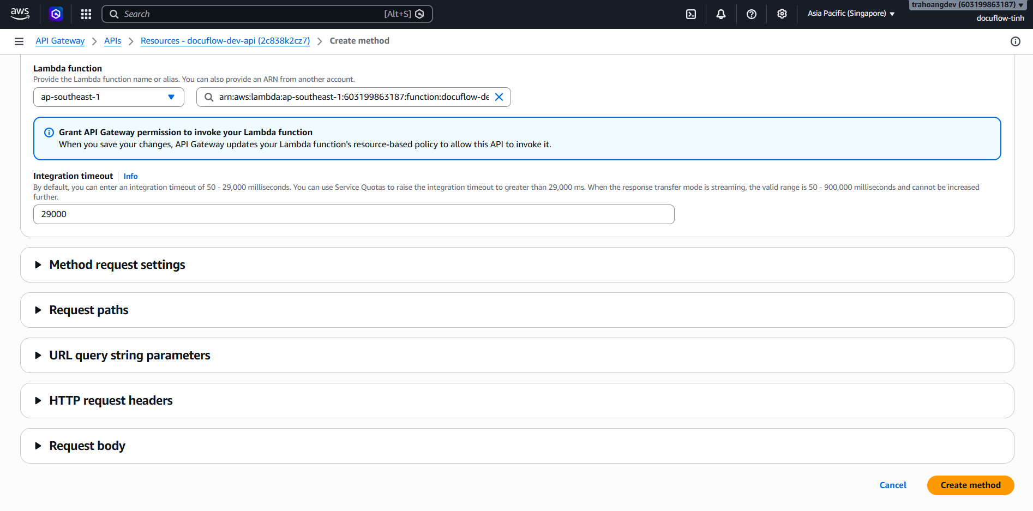1033x511 pixels.
Task: Expand Request paths section
Action: 517,310
